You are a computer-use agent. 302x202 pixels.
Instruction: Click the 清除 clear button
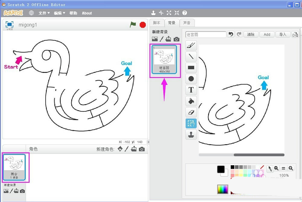pyautogui.click(x=251, y=35)
